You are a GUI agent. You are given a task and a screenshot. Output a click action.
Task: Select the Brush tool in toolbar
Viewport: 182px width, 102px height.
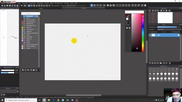92,5
